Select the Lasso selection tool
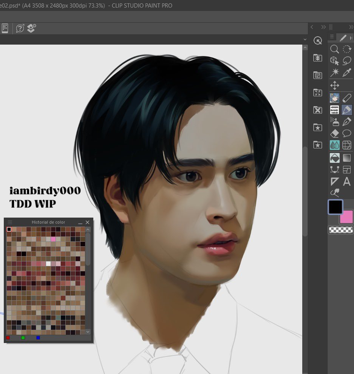 click(x=347, y=60)
